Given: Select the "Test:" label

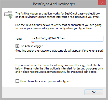Looking at the screenshot, I should [x=19, y=39].
